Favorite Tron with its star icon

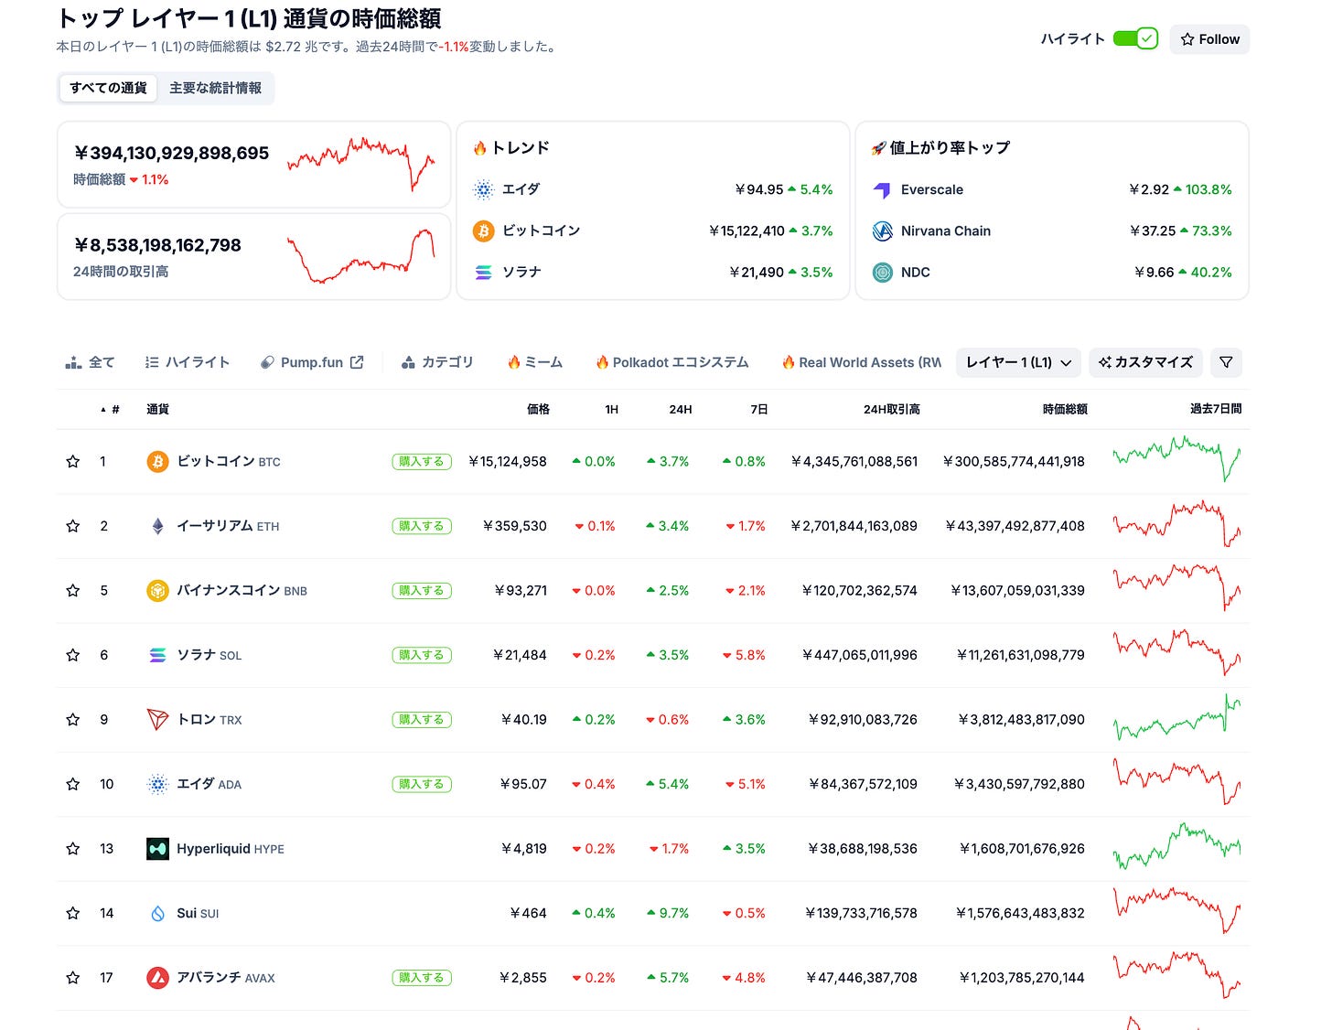(x=73, y=720)
